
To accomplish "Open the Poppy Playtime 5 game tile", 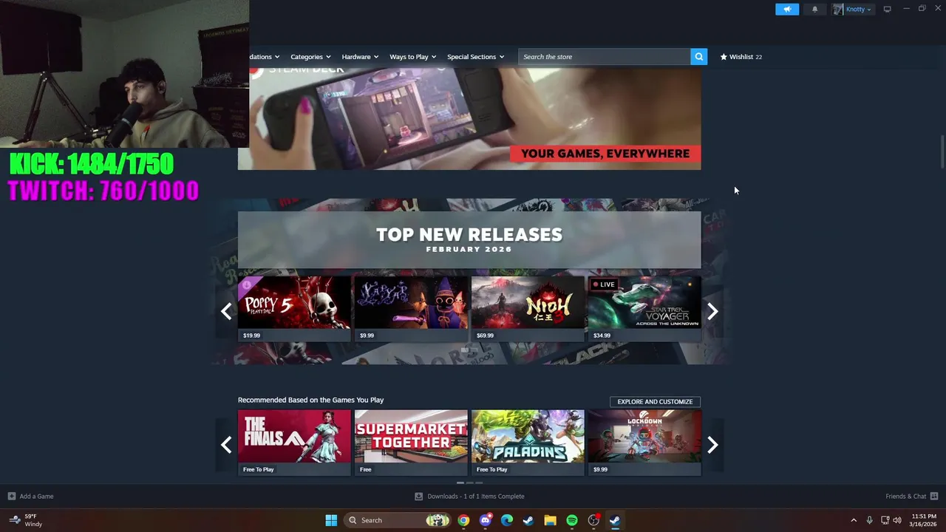I will click(294, 309).
